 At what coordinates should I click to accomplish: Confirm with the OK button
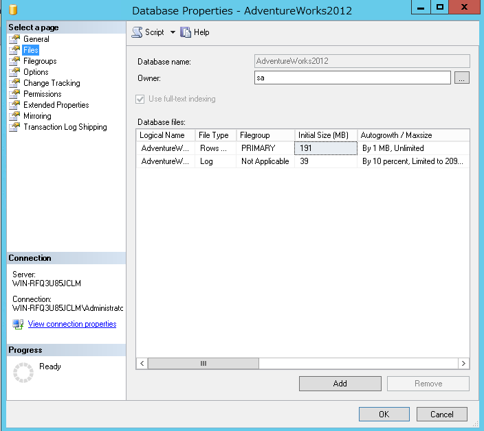[384, 414]
